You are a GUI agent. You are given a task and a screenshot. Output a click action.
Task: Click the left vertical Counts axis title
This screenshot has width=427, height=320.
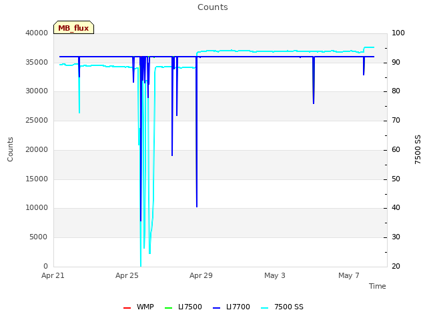coord(10,149)
